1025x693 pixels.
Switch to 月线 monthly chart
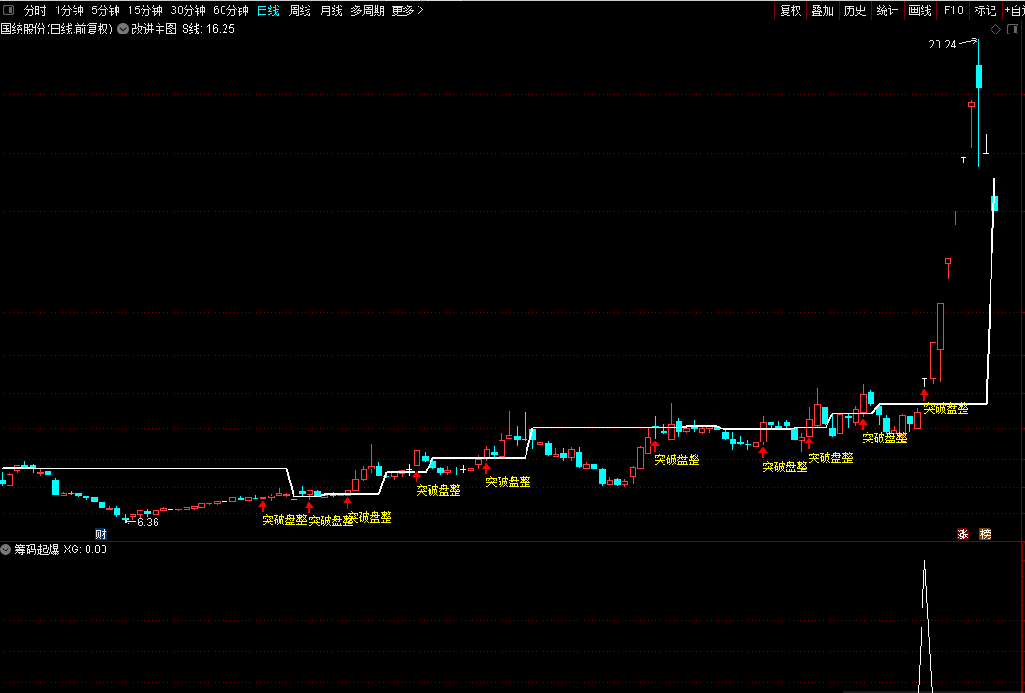click(x=332, y=10)
